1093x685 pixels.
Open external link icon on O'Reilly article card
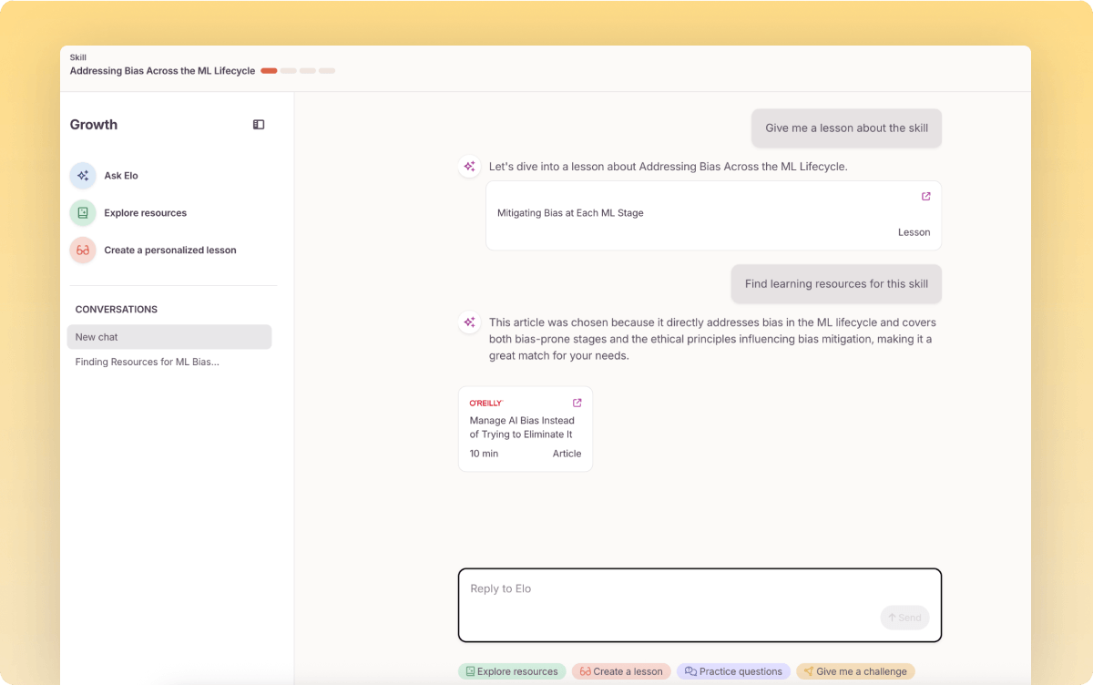[577, 403]
